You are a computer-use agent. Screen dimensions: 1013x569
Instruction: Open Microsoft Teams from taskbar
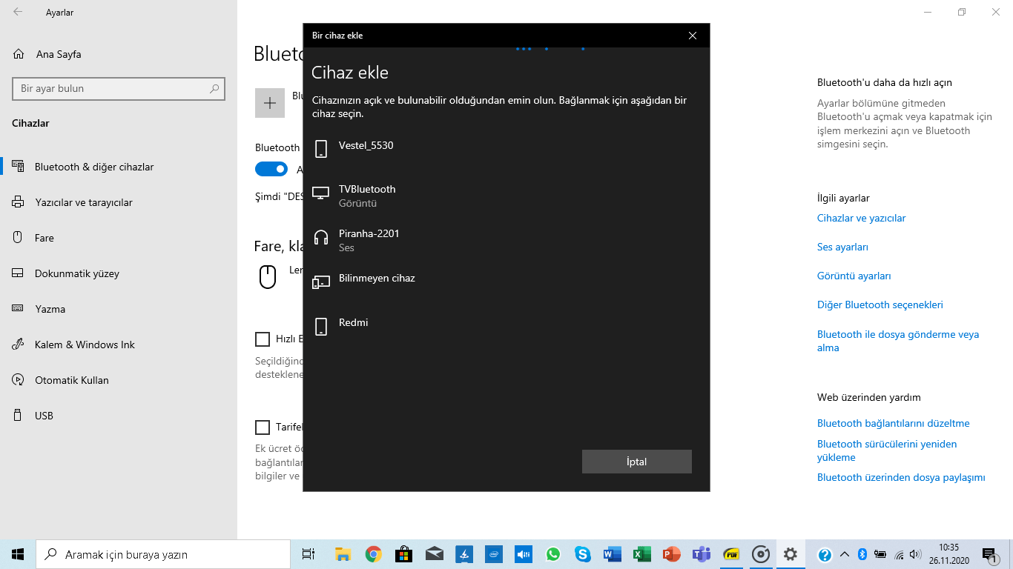click(702, 554)
